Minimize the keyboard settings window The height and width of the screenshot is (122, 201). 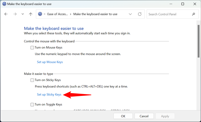pos(171,4)
